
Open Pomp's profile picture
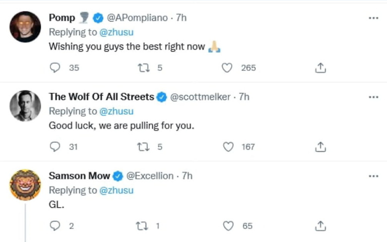tap(25, 27)
